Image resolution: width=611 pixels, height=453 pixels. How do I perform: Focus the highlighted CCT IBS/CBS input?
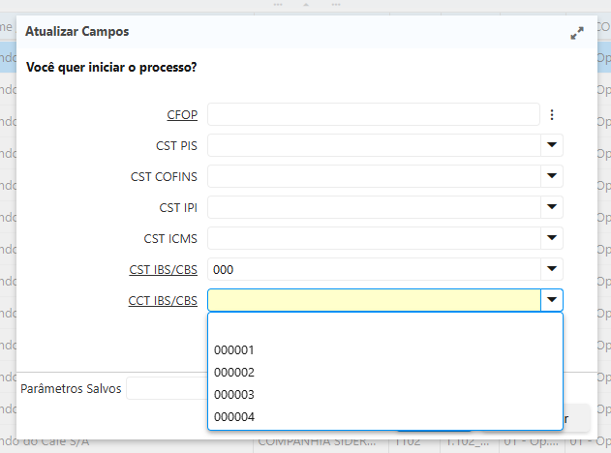[373, 300]
